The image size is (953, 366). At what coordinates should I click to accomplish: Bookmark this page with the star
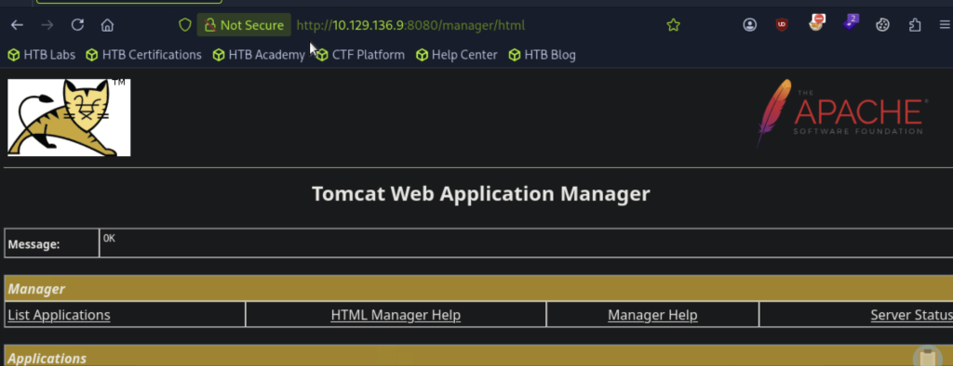tap(673, 25)
